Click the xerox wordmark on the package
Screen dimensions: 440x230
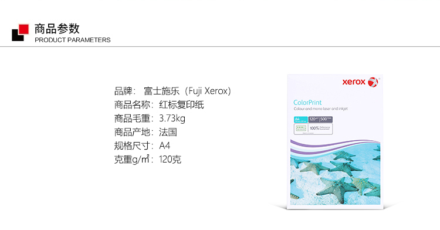[x=354, y=82]
